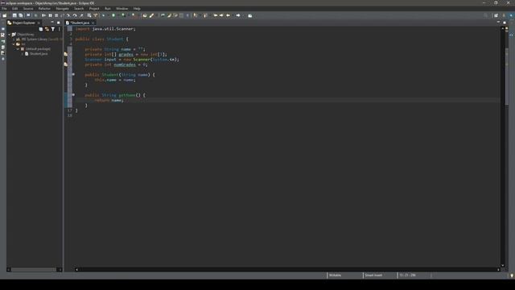Screen dimensions: 515x290
Task: Click the Save All toolbar icon
Action: (21, 15)
